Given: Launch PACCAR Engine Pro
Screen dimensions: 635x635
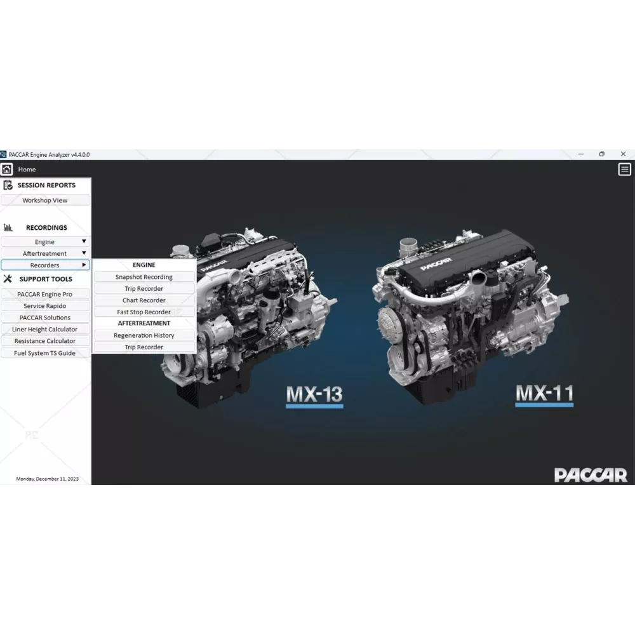Looking at the screenshot, I should [x=45, y=294].
